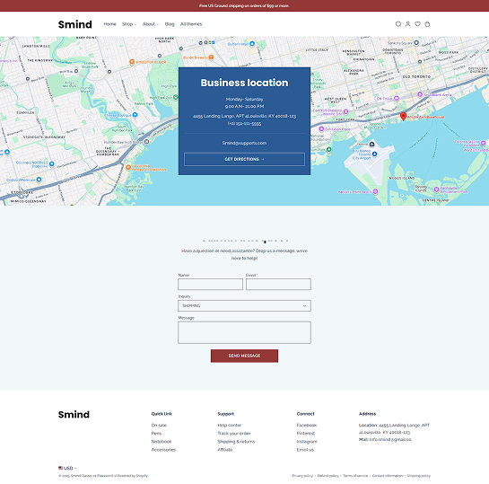
Task: Open the Privacy policy link
Action: coord(302,476)
